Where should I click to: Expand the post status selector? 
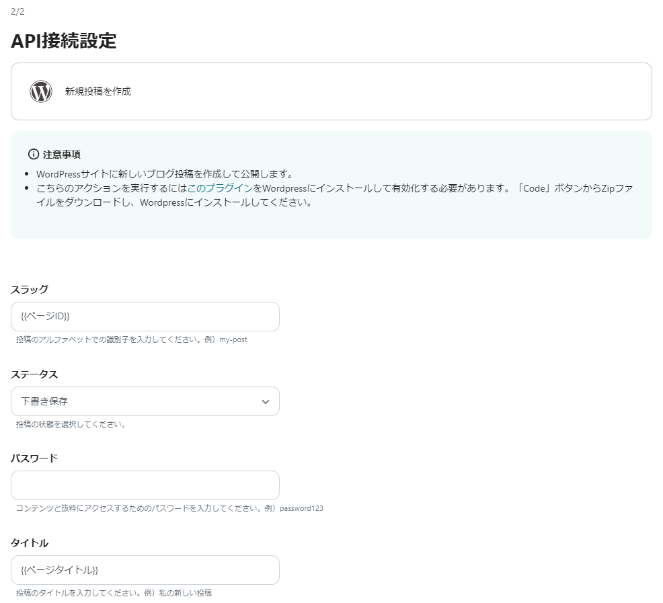tap(145, 401)
